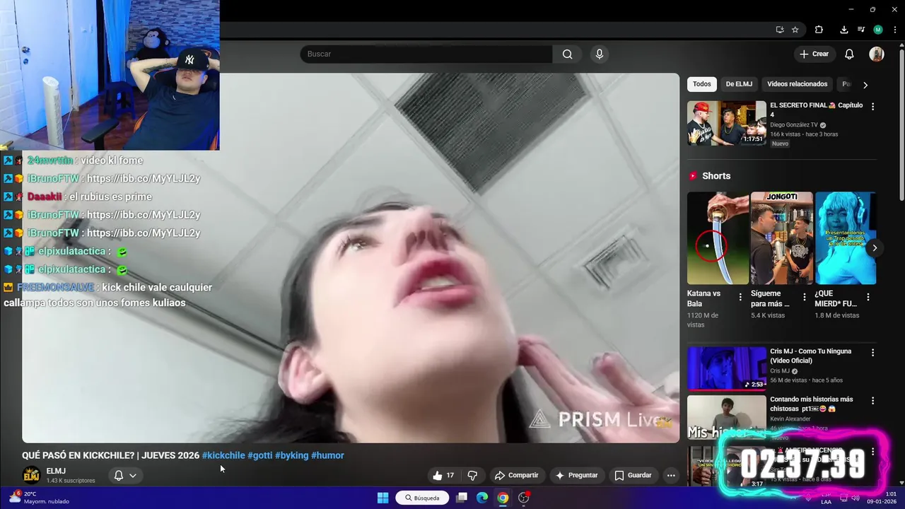Viewport: 905px width, 509px height.
Task: Click the Compartir share button
Action: click(x=516, y=476)
